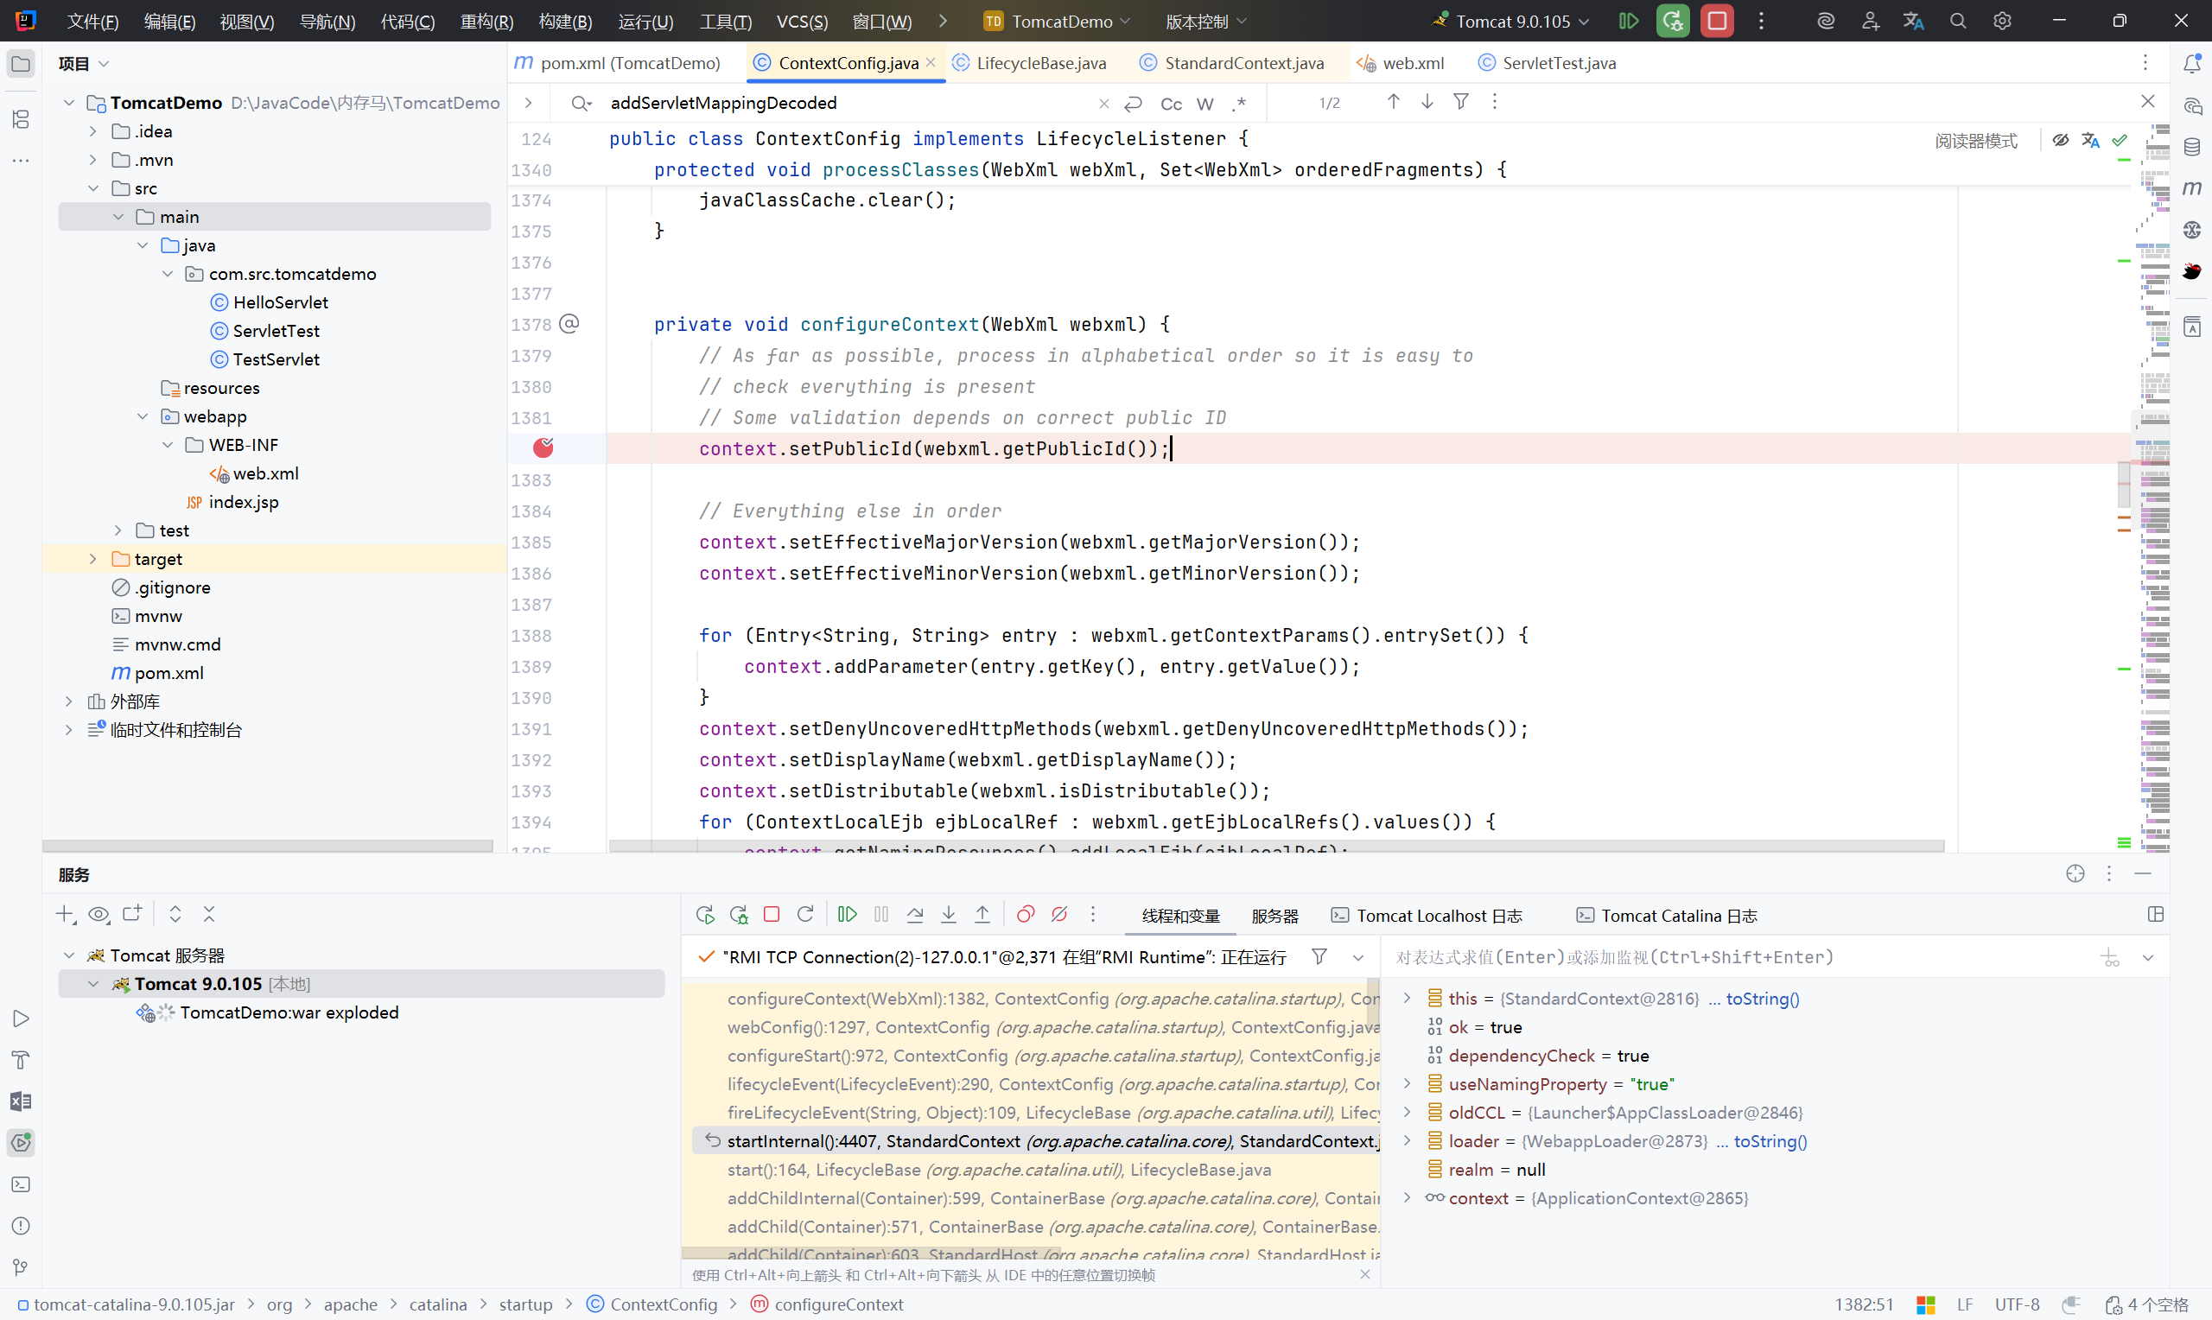Screen dimensions: 2212x1320
Task: Open Database tool window on right sidebar
Action: (x=2191, y=147)
